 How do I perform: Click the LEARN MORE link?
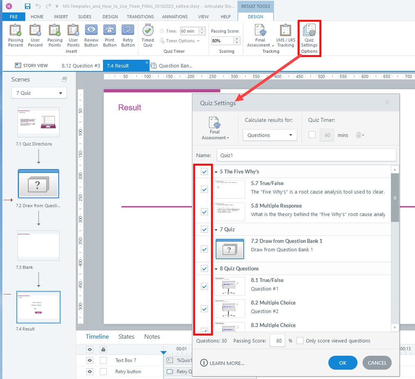(x=222, y=363)
